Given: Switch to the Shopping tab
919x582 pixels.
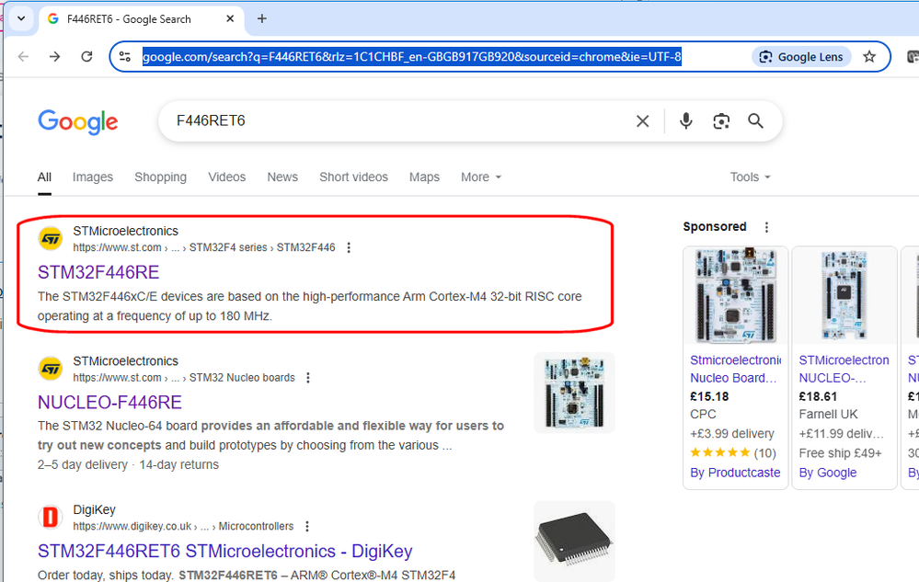Looking at the screenshot, I should 161,177.
